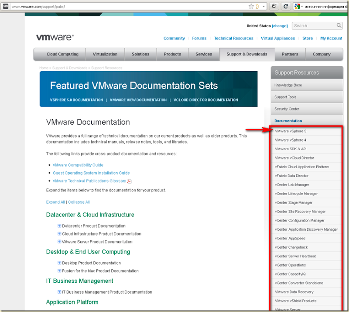Click the browser reload button
Screen dimensions: 349x312
[x=286, y=6]
